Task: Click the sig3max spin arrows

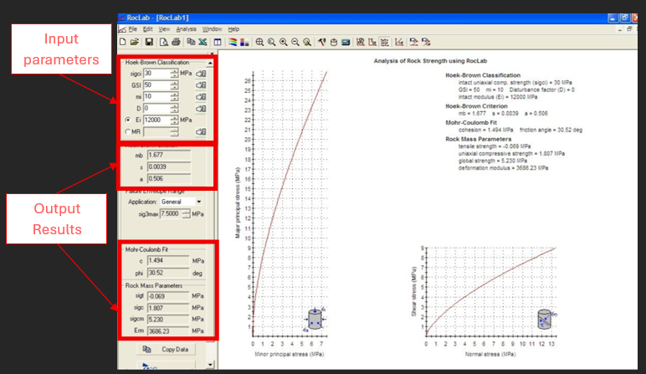Action: [187, 213]
